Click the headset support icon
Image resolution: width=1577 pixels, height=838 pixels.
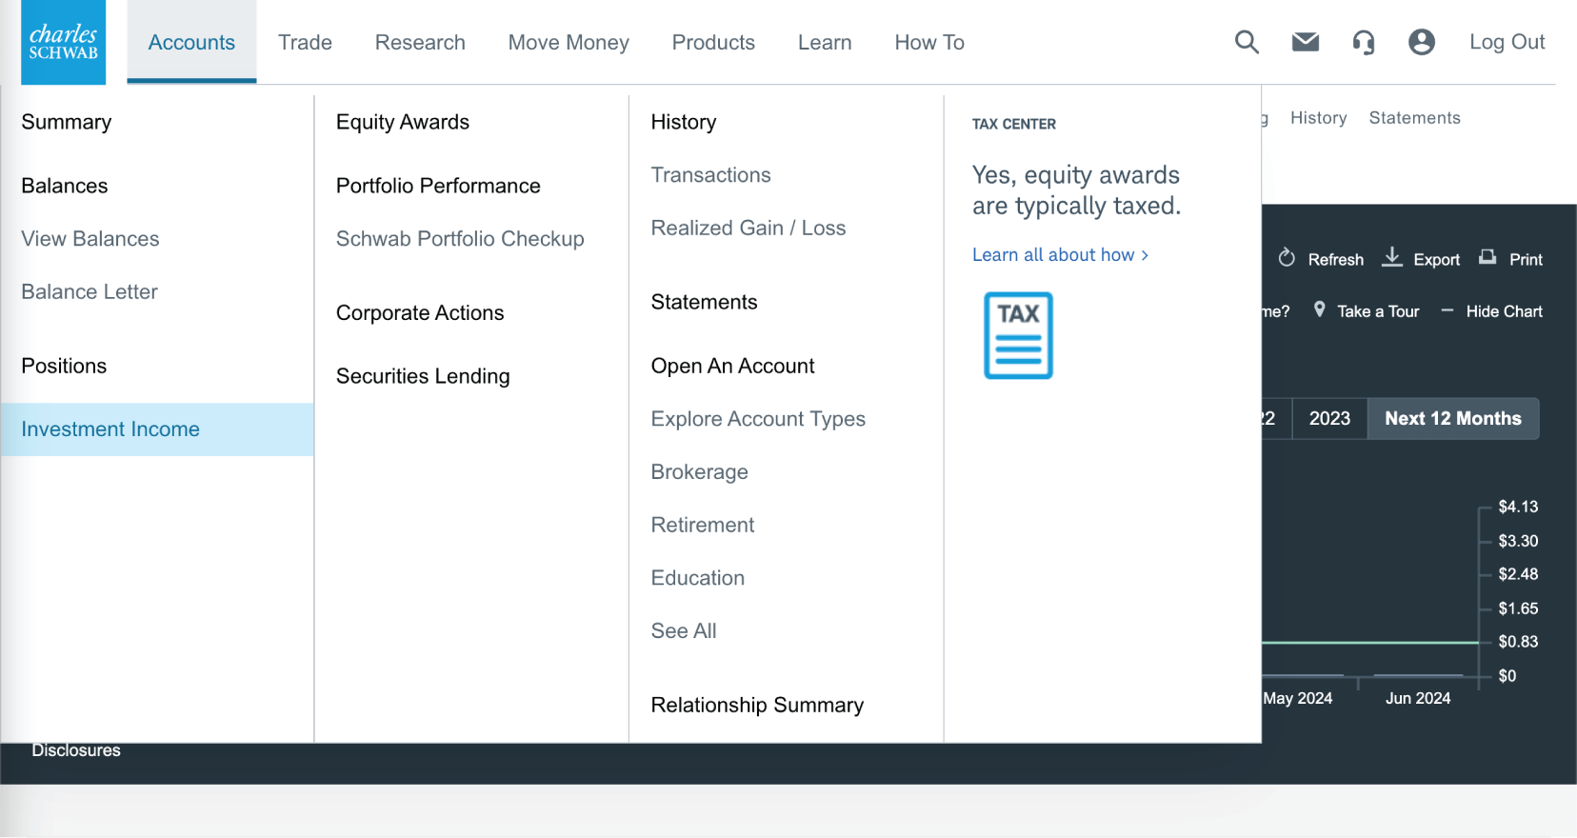coord(1364,42)
